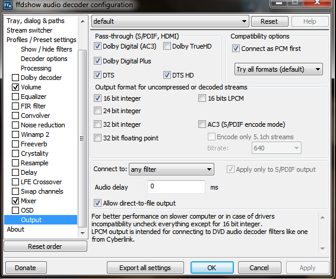
Task: Click the Reset order button
Action: [45, 246]
